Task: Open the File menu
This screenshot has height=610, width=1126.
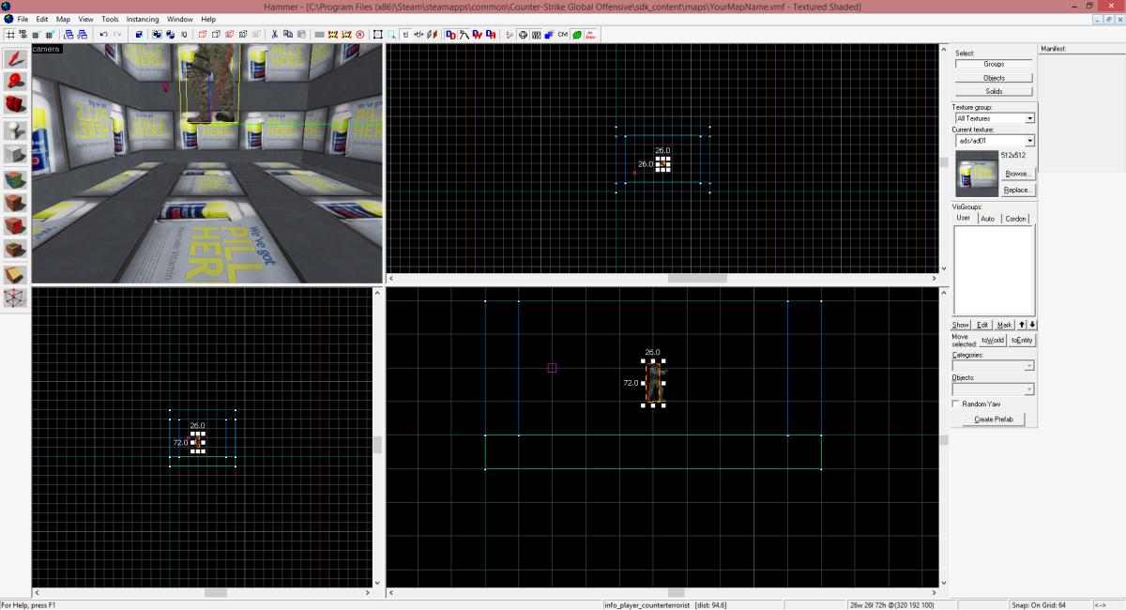Action: point(23,19)
